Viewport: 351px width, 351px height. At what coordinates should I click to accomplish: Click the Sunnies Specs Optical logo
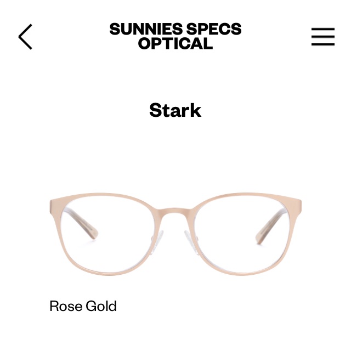(x=175, y=36)
